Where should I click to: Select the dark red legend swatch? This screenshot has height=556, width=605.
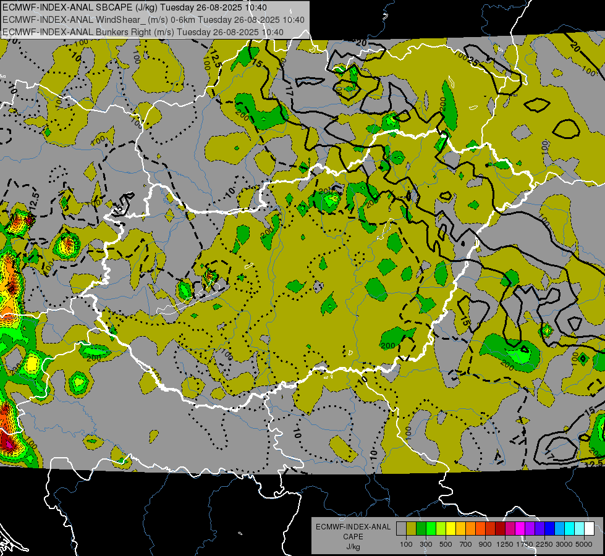tap(500, 529)
